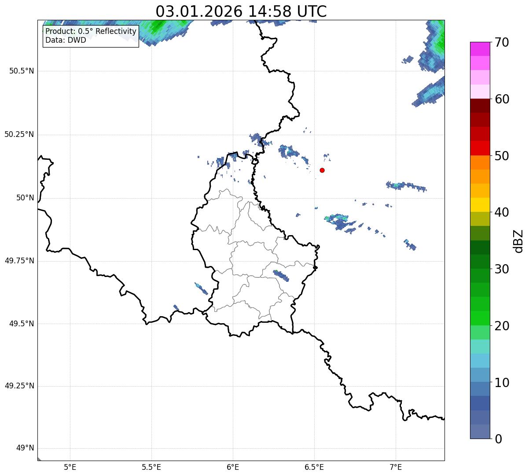This screenshot has width=529, height=476.
Task: Click the bright red swatch just above 50 dBZ
Action: [x=480, y=148]
